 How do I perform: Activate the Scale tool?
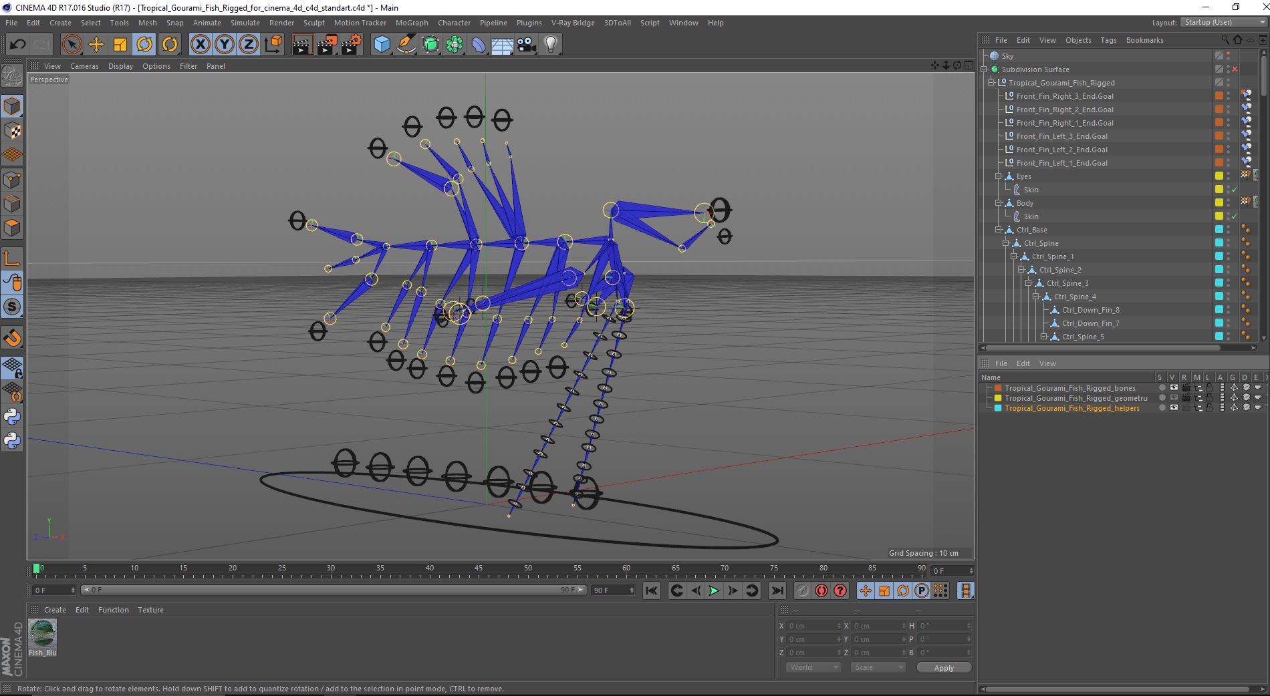point(120,45)
